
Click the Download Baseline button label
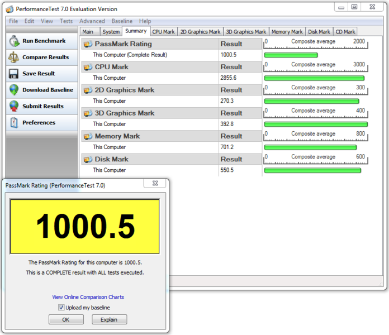(48, 90)
